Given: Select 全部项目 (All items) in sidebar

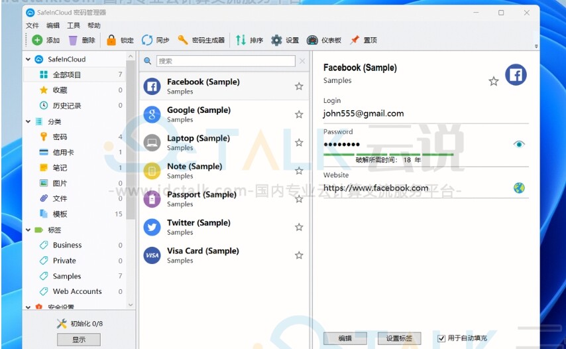Looking at the screenshot, I should [x=75, y=75].
